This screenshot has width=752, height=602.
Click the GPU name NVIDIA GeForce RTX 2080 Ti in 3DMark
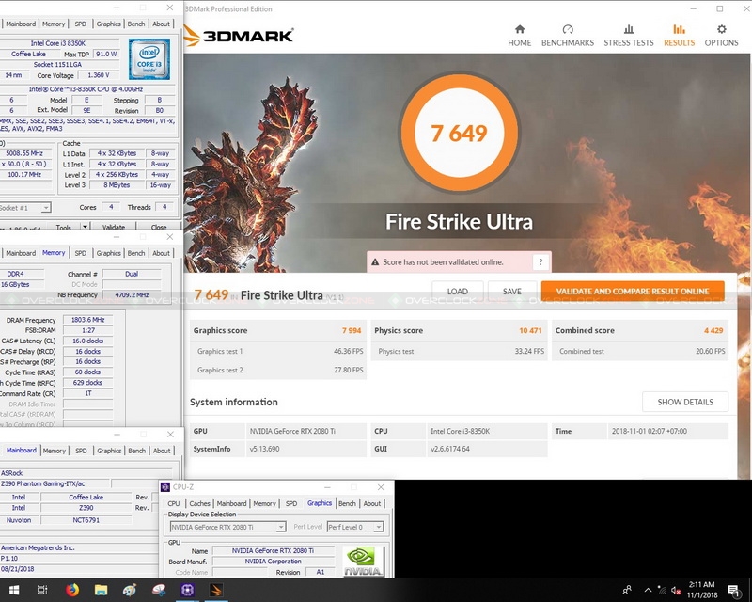coord(292,431)
